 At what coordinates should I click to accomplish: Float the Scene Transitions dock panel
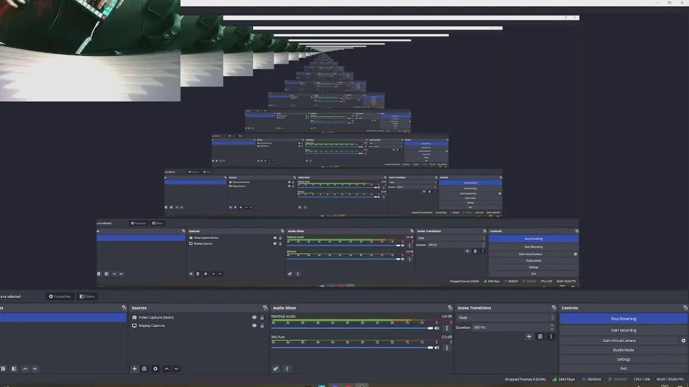coord(554,308)
